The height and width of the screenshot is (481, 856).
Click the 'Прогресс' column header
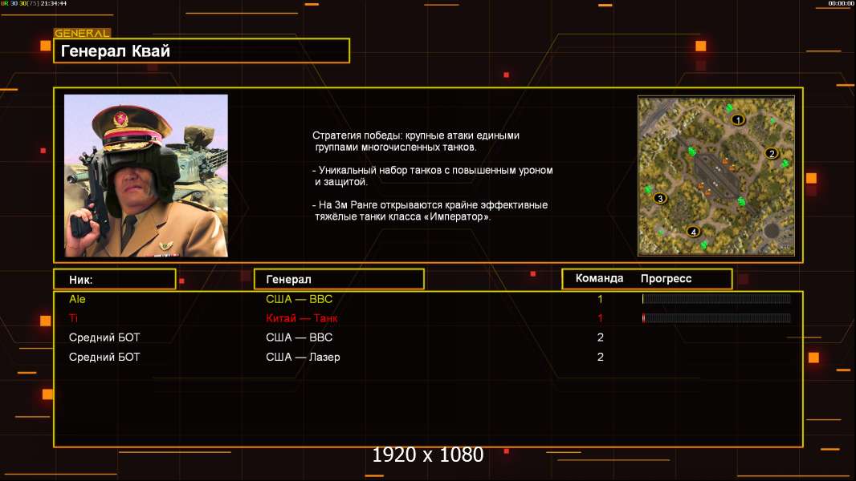(x=666, y=279)
